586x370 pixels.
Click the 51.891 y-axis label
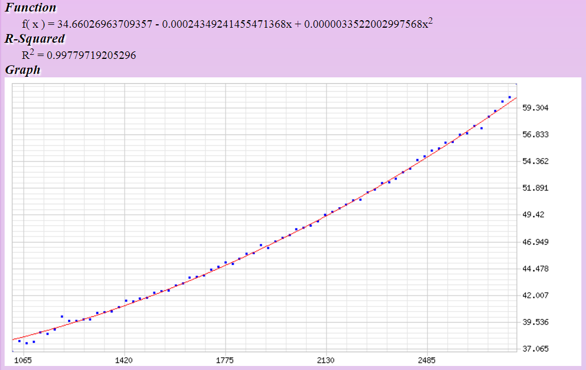coord(535,188)
